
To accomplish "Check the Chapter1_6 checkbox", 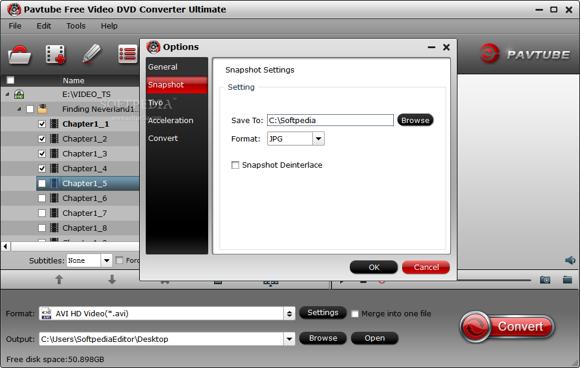I will (x=42, y=198).
